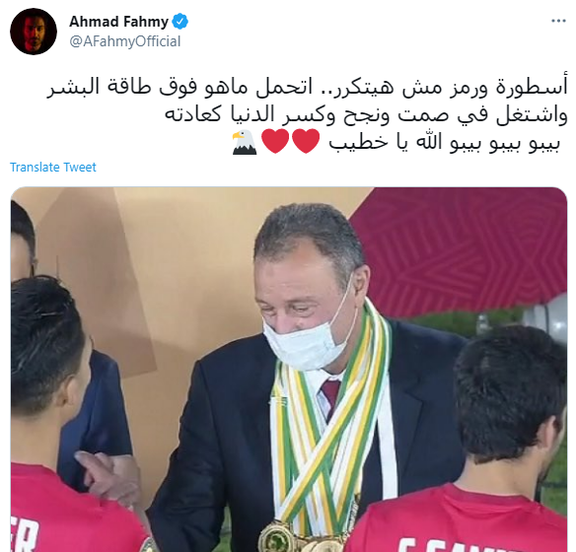
Task: Open the attached tweet photo
Action: 289,370
